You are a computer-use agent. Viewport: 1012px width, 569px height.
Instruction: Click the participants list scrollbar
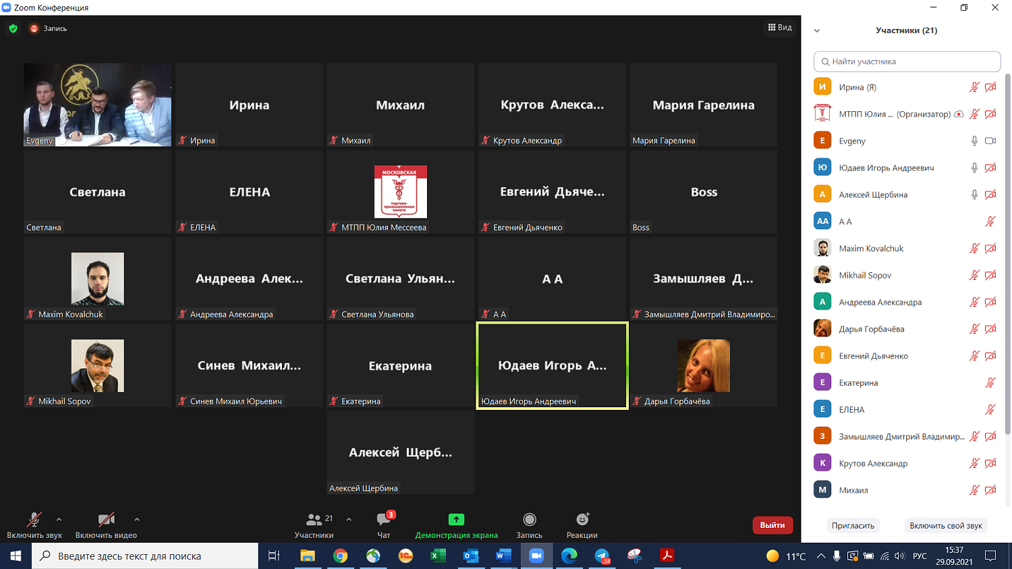pyautogui.click(x=1007, y=256)
